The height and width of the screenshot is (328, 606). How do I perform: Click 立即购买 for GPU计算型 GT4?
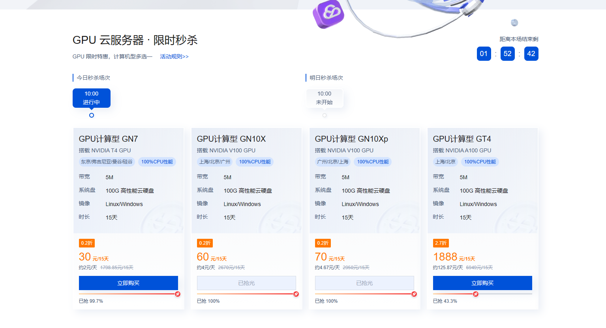click(482, 283)
